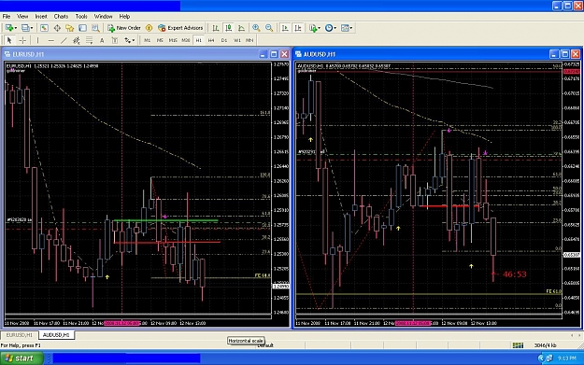Switch to the EURUSD,H1 bottom tab
This screenshot has width=584, height=365.
point(19,335)
